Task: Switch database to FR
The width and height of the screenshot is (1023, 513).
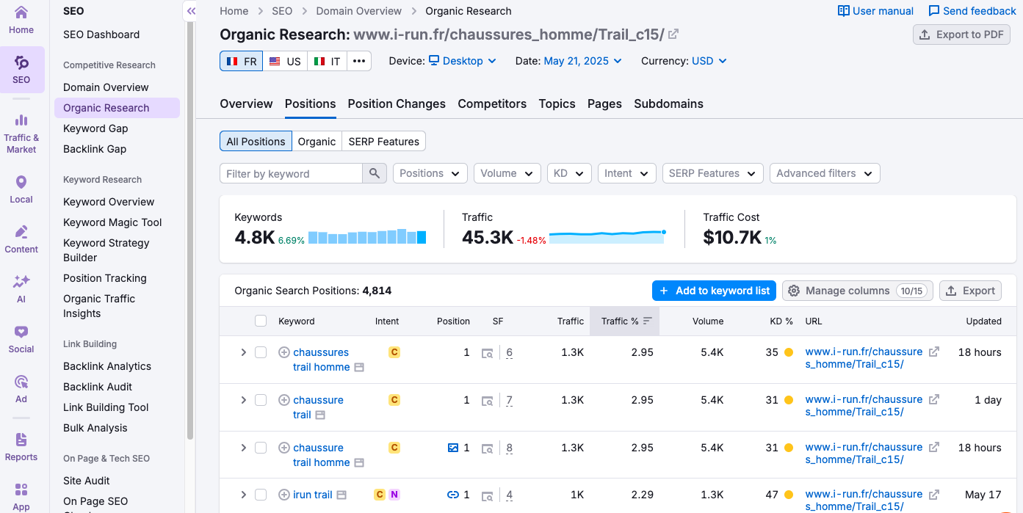Action: (241, 61)
